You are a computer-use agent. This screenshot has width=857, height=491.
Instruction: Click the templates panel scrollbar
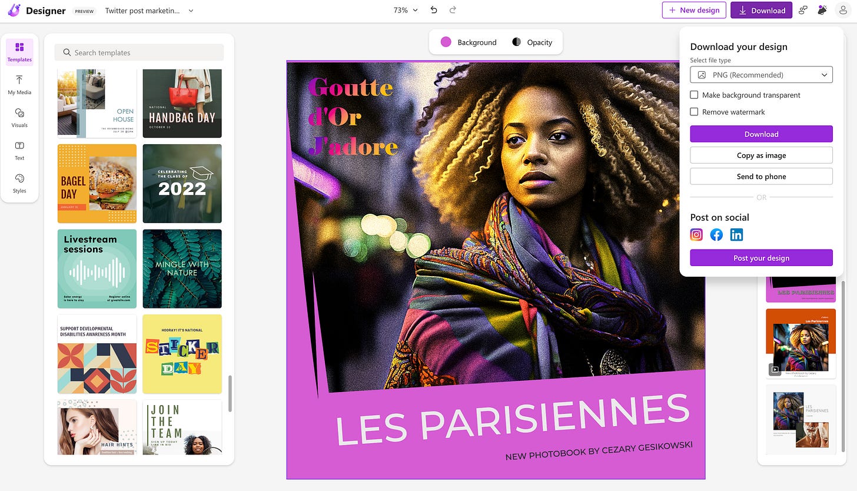point(230,394)
